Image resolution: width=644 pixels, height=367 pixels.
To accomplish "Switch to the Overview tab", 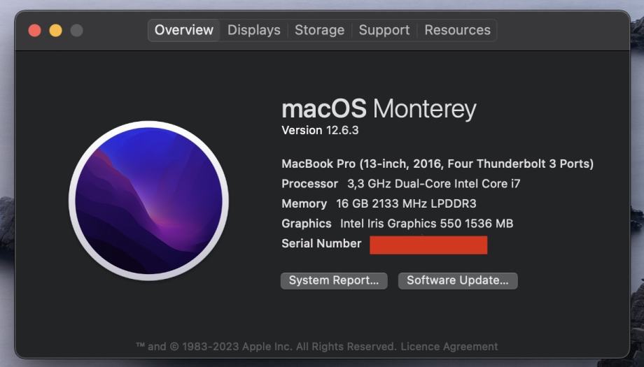I will click(x=183, y=30).
